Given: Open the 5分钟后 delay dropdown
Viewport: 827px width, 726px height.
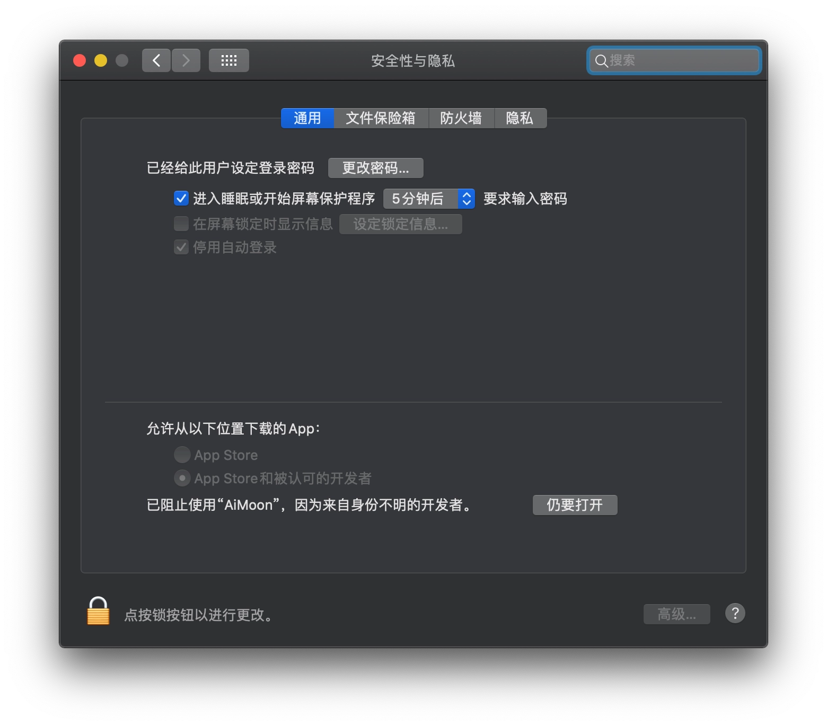Looking at the screenshot, I should [x=429, y=199].
